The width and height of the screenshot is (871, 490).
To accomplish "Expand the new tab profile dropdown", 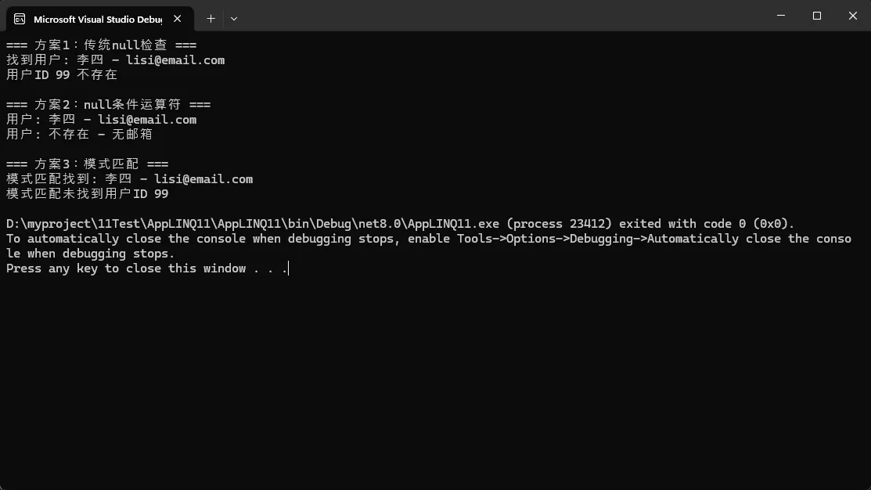I will (233, 18).
